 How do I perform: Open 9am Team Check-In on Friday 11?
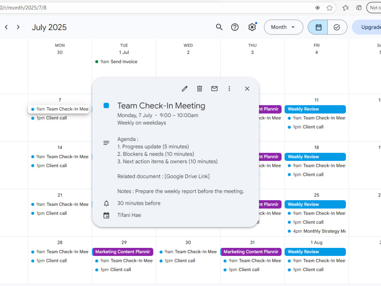pyautogui.click(x=316, y=118)
